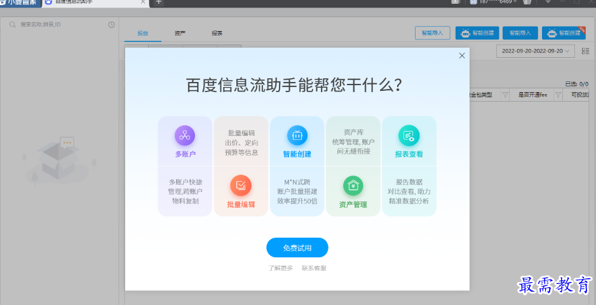Click the search magnifier icon
Viewport: 596px width, 305px height.
13,25
